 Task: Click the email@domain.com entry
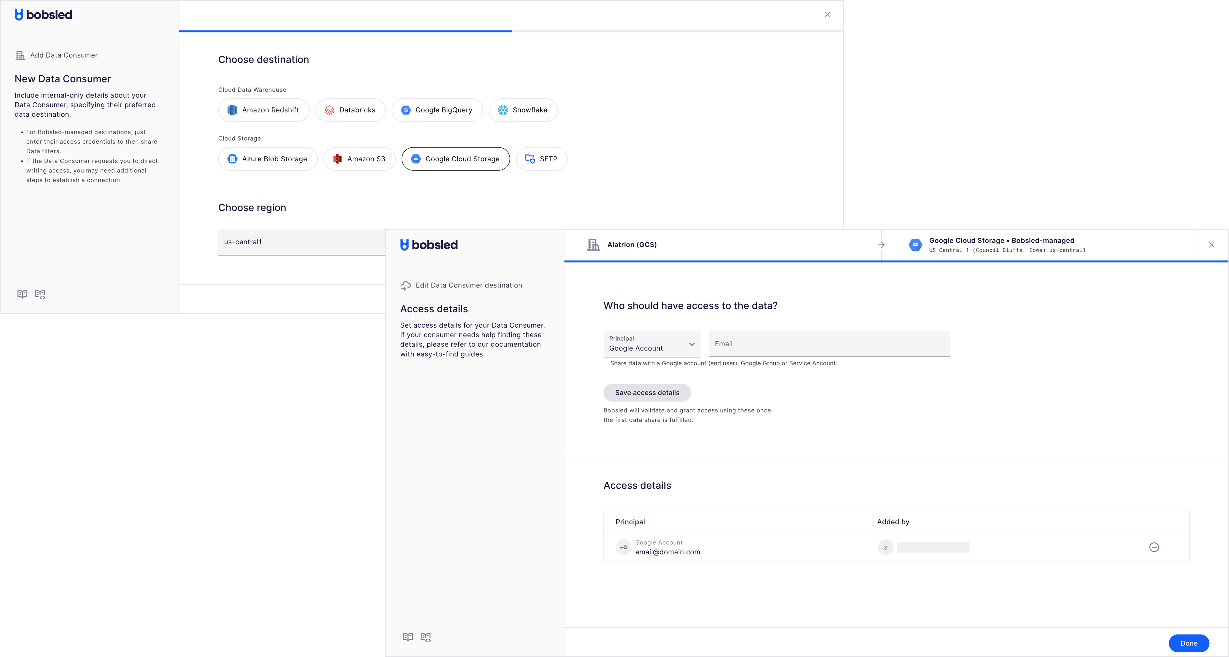click(x=668, y=552)
